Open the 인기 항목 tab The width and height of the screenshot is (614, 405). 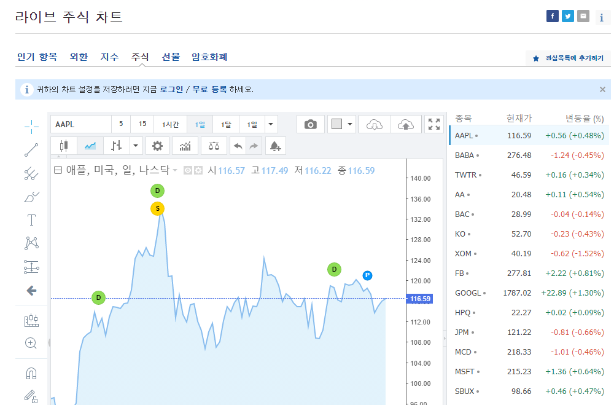coord(37,57)
